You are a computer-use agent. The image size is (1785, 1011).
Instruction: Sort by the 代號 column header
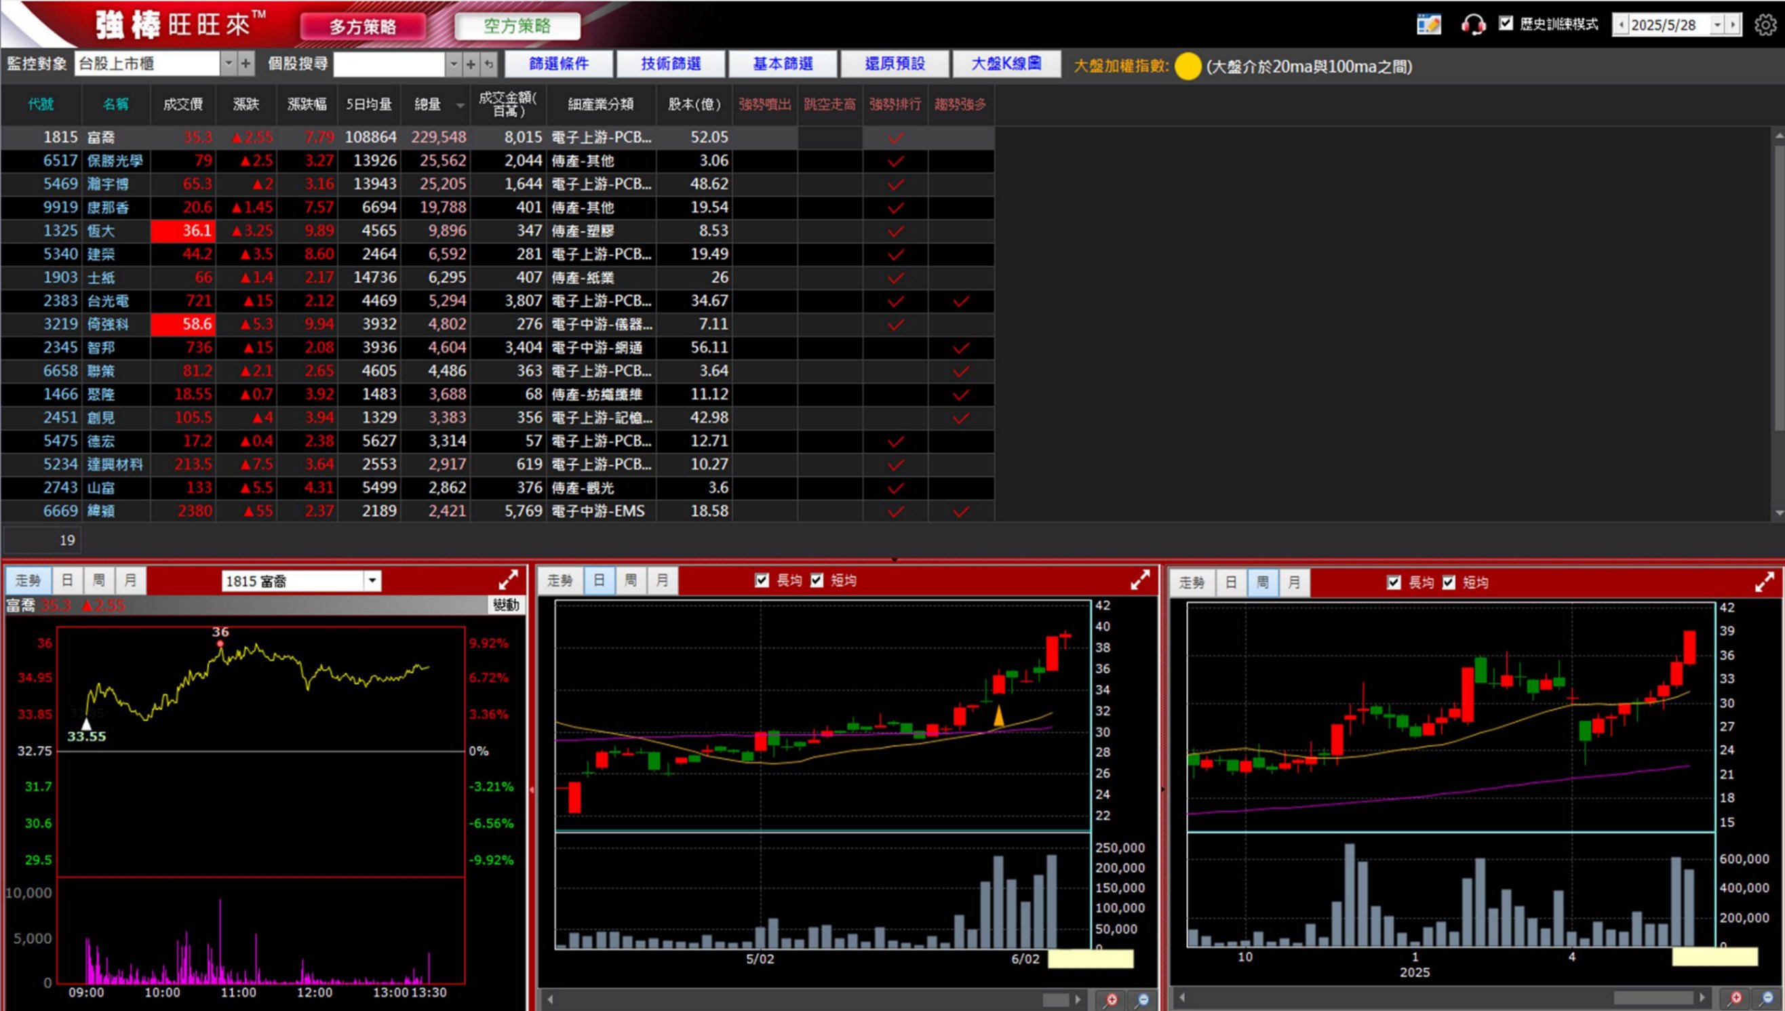41,104
